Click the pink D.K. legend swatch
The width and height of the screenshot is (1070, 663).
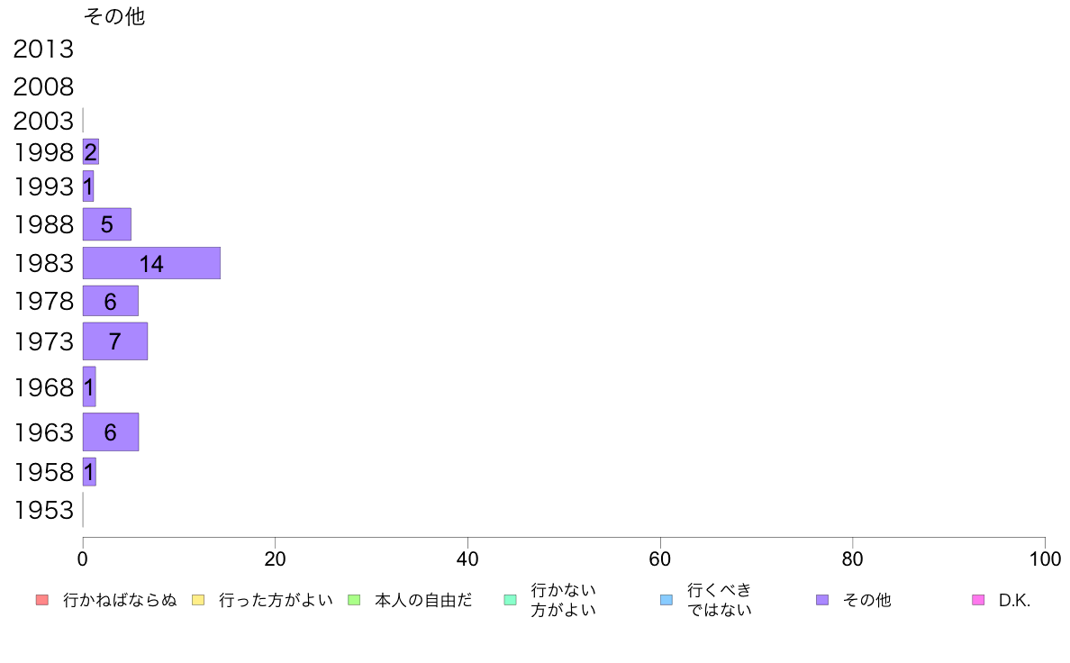[978, 600]
